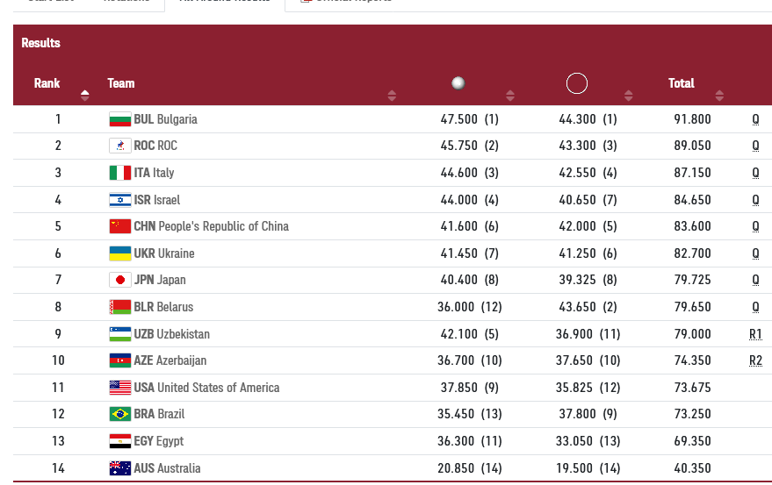Click the Azerbaijan flag icon
The width and height of the screenshot is (772, 485).
coord(120,360)
